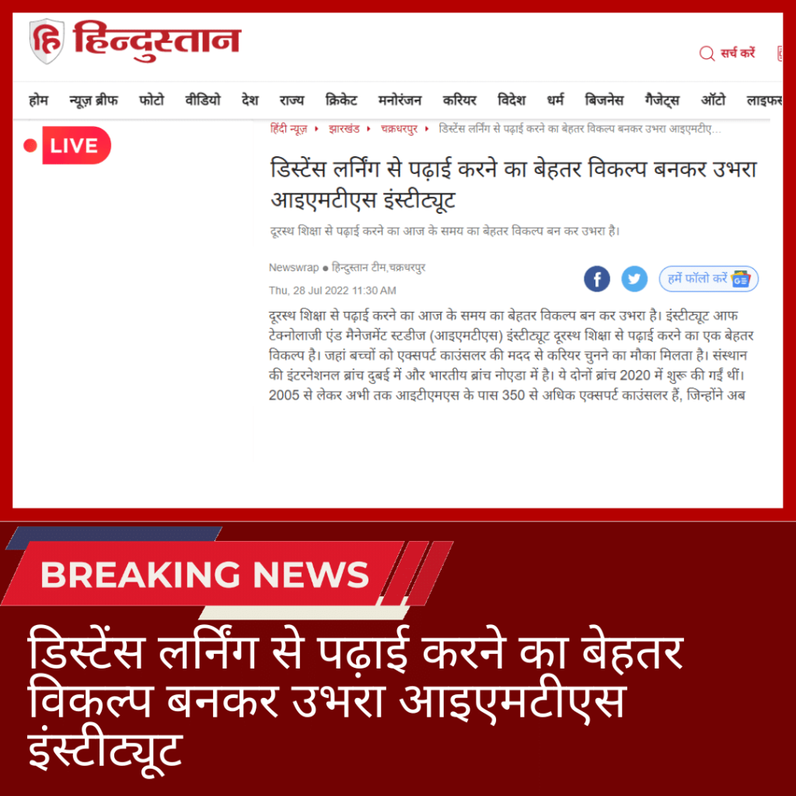Click the BREAKING NEWS banner
The height and width of the screenshot is (796, 796).
(204, 574)
